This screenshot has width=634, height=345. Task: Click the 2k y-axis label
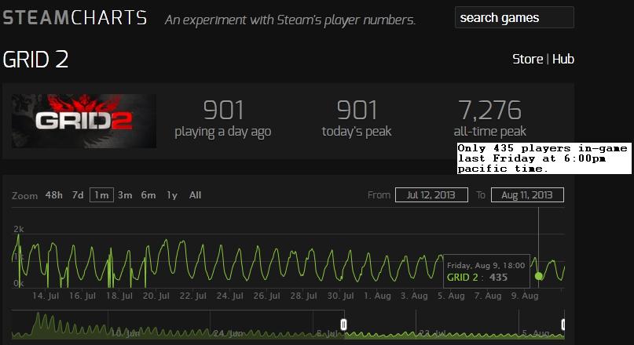pos(19,229)
